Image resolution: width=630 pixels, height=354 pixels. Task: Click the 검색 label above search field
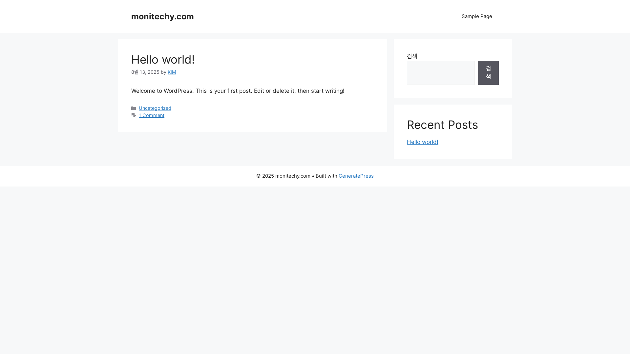pyautogui.click(x=412, y=56)
